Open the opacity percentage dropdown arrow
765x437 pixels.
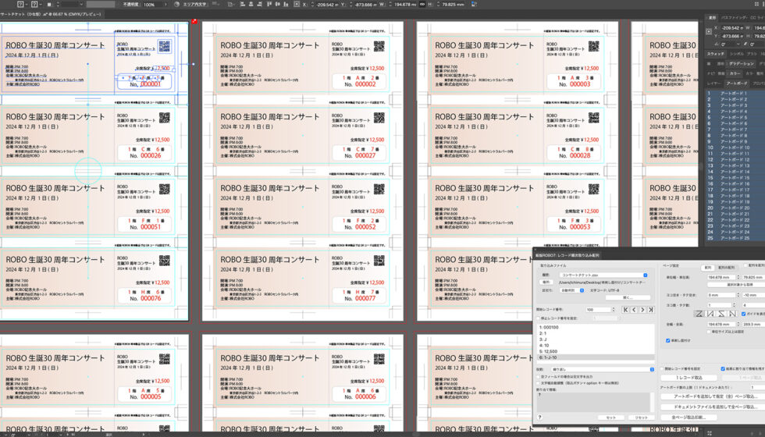(x=165, y=5)
